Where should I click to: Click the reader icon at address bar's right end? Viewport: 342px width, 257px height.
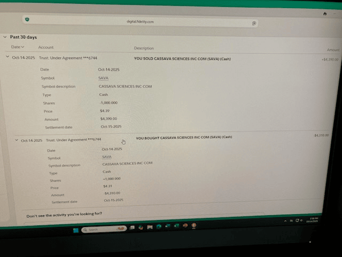(254, 23)
